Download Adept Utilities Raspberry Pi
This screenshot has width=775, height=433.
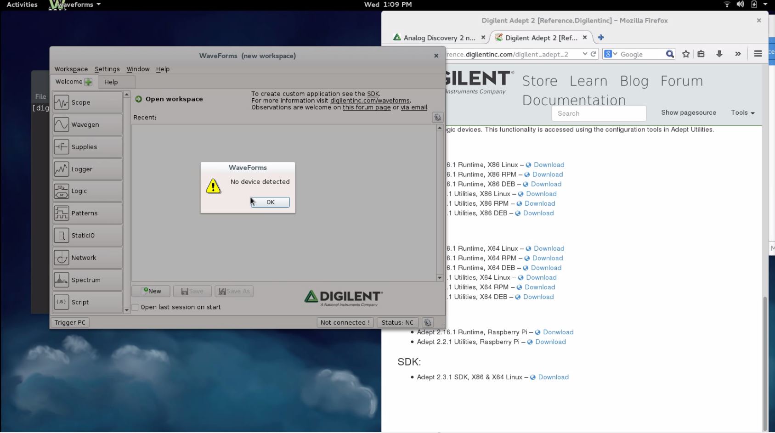point(550,342)
